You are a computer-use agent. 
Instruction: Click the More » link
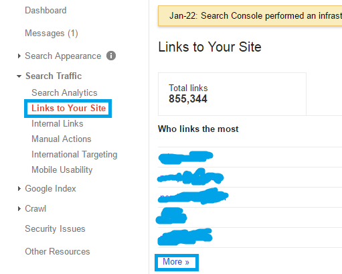tap(176, 261)
